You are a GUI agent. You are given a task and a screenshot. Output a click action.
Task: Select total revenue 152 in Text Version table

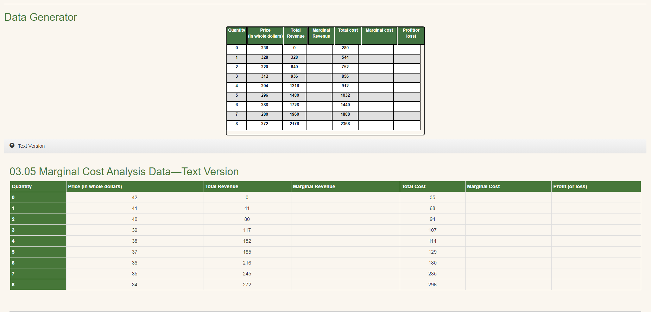247,241
